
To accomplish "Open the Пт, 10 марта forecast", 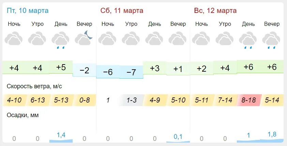I will point(28,11).
